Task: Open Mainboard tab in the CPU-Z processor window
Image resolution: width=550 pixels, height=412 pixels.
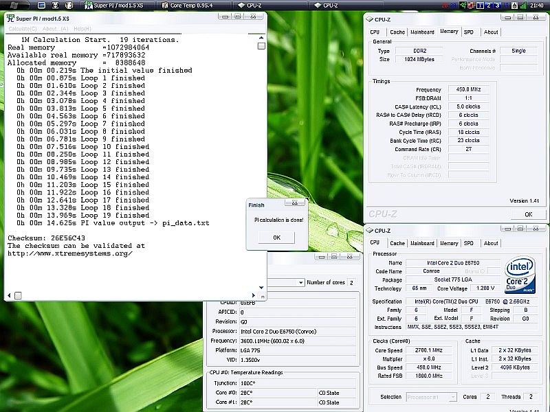Action: [x=422, y=243]
